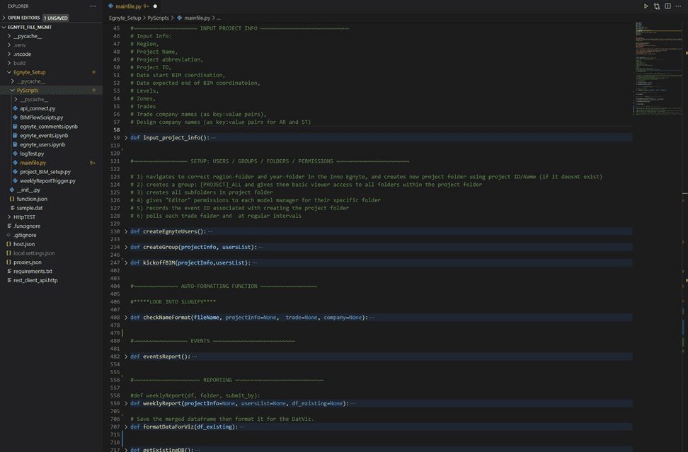Click the Egnyte_Setup breadcrumb
The width and height of the screenshot is (688, 452).
click(x=125, y=18)
